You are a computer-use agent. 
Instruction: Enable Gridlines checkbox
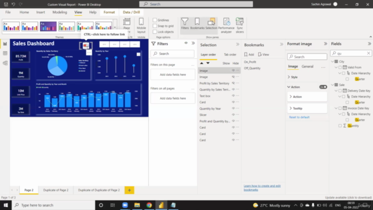point(155,20)
